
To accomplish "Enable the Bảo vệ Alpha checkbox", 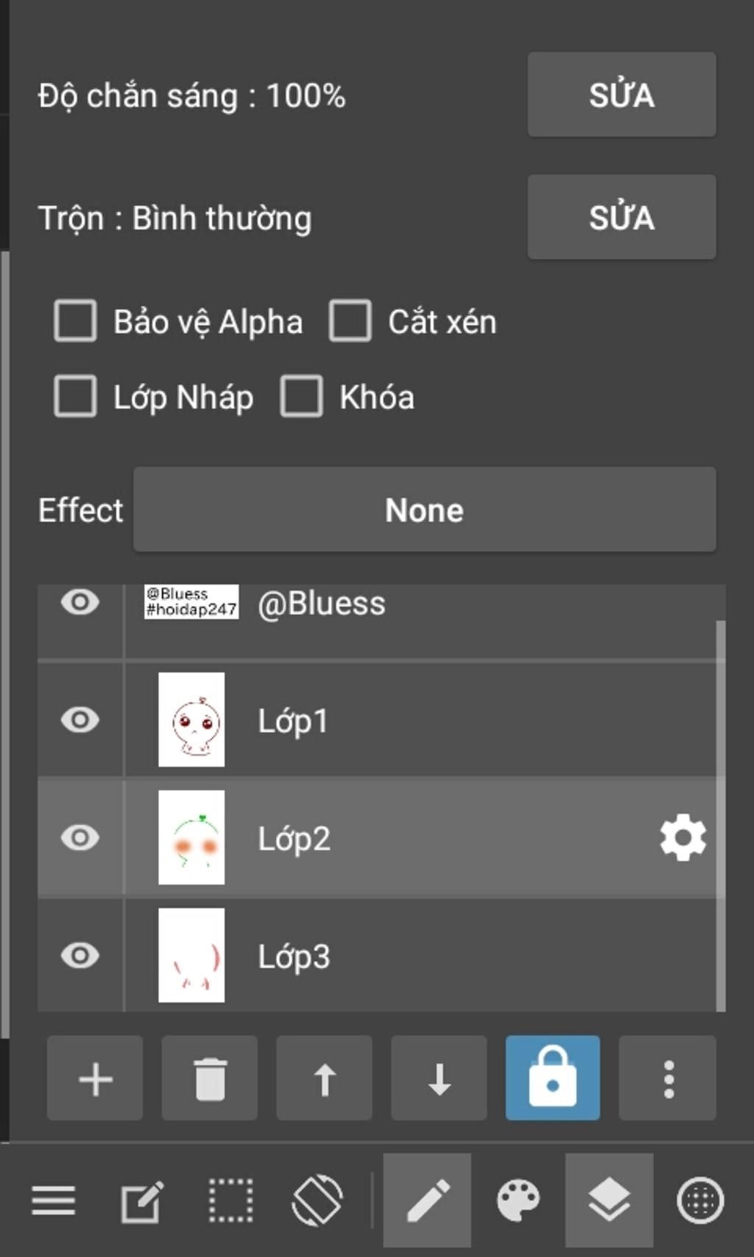I will 75,321.
